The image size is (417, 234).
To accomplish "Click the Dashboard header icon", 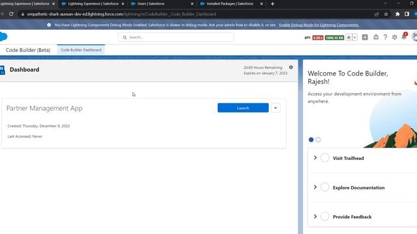I will [3, 70].
